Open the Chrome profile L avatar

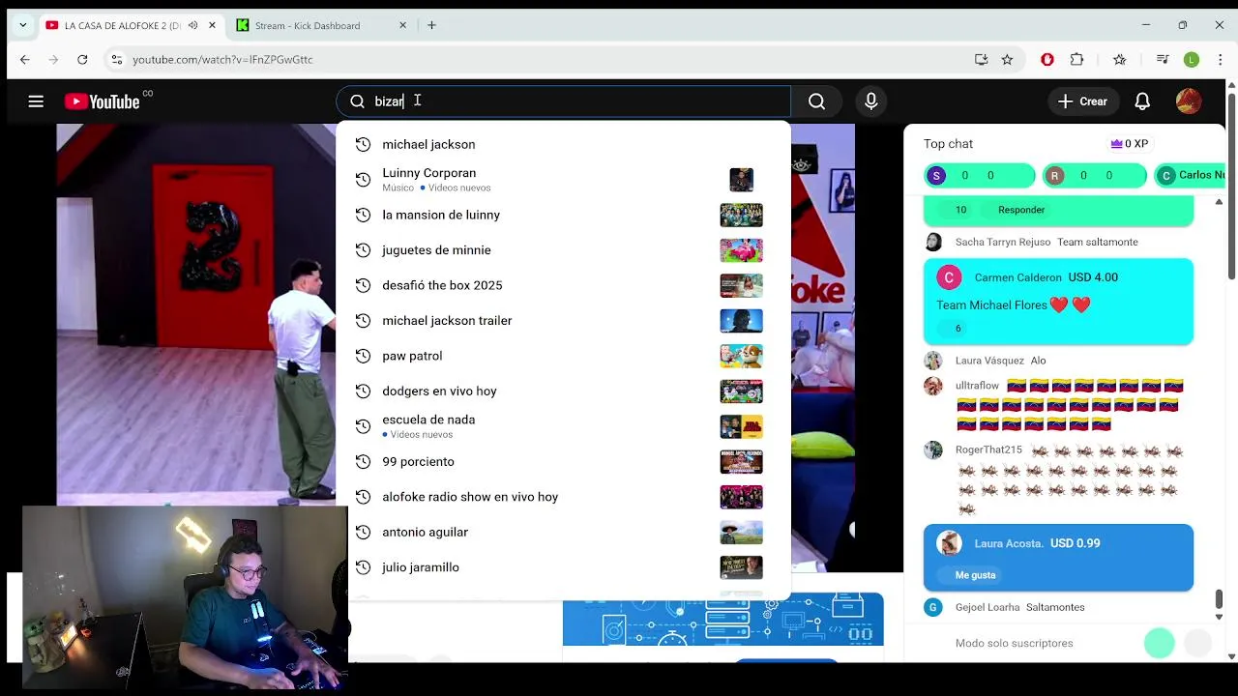click(1192, 59)
